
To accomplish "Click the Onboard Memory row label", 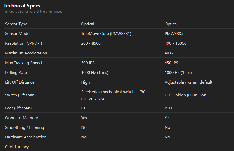I will [22, 118].
